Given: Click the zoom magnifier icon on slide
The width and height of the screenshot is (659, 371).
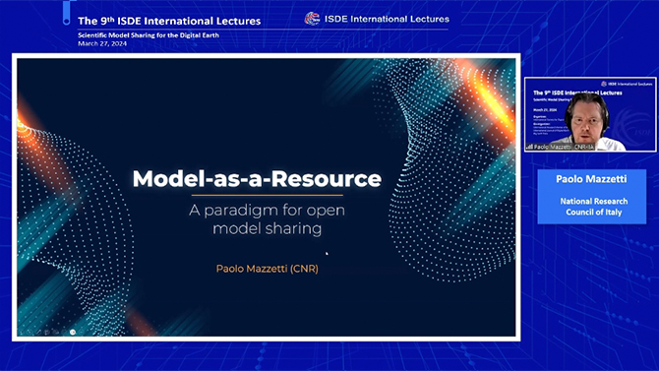Looking at the screenshot, I should click(x=55, y=332).
